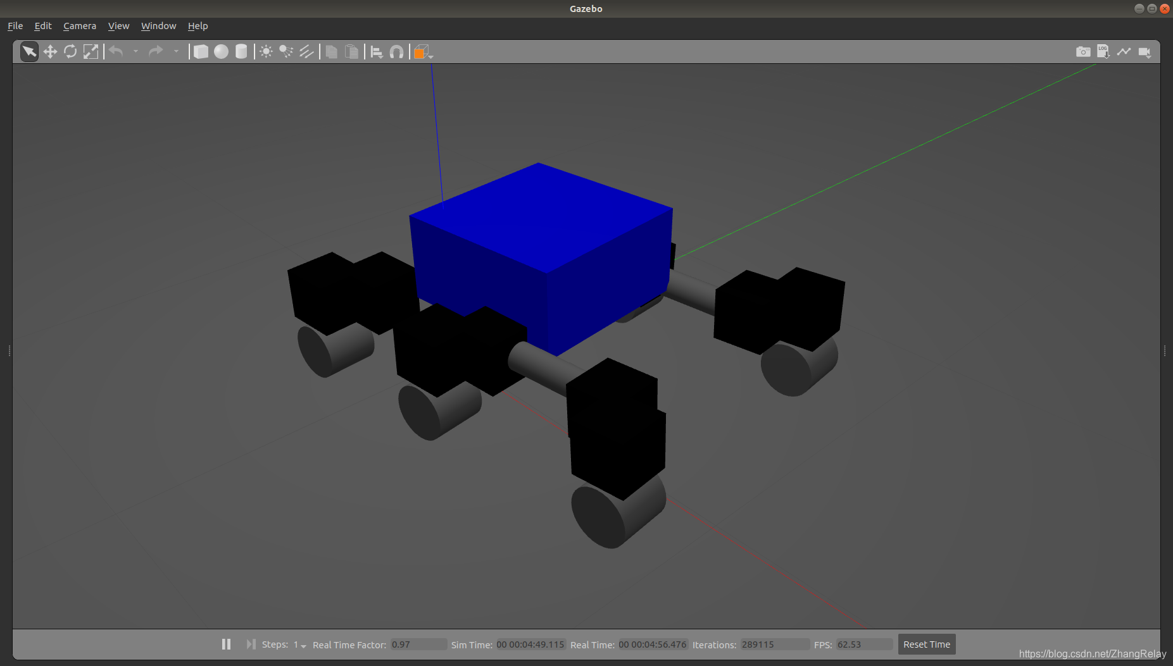The image size is (1173, 666).
Task: Click the Real Time value field
Action: (x=653, y=644)
